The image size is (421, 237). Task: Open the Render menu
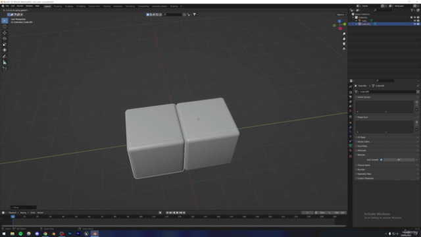[20, 6]
